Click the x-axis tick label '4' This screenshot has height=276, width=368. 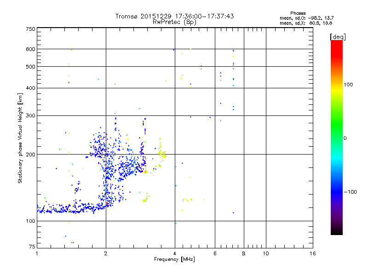pos(175,253)
